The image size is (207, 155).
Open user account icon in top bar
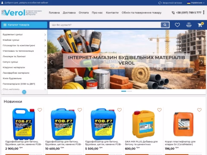click(2, 3)
